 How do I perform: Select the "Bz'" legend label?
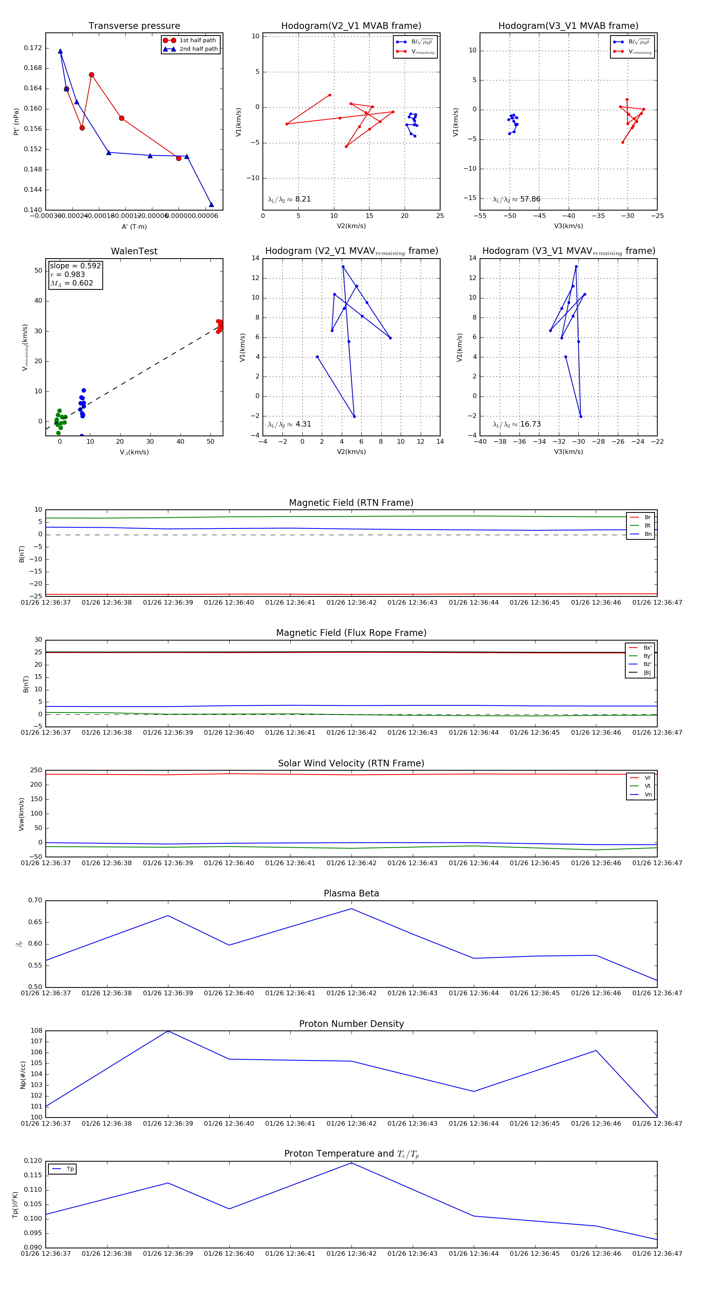click(x=648, y=664)
